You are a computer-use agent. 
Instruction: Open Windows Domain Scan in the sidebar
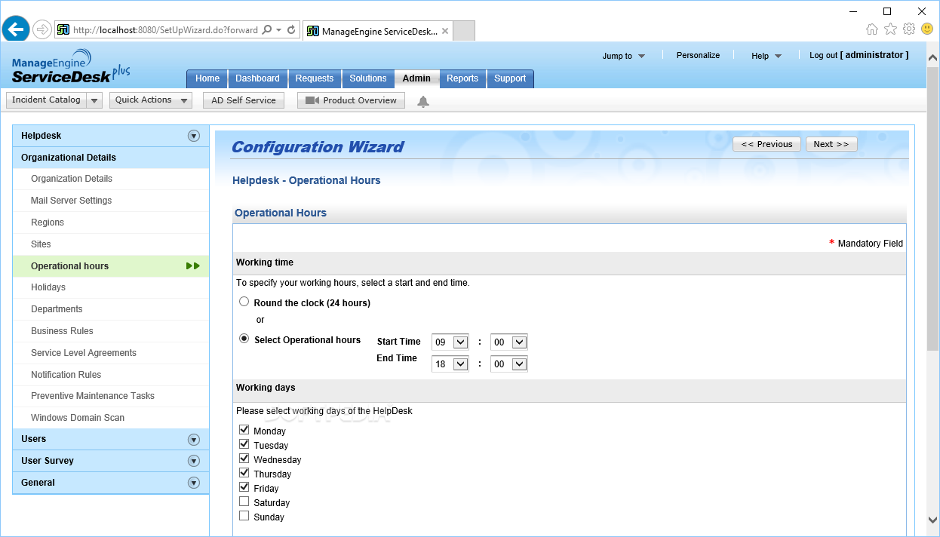tap(78, 418)
